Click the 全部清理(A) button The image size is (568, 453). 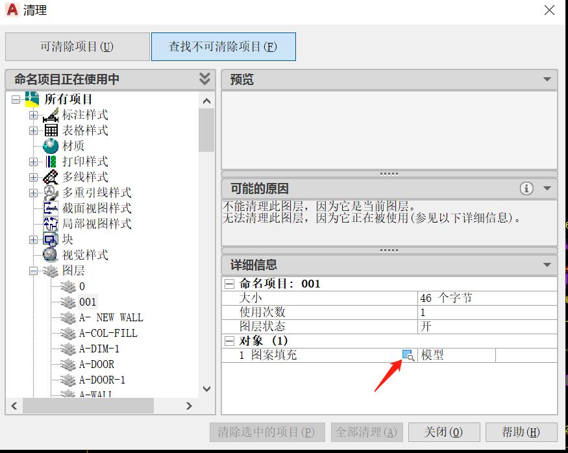point(367,432)
